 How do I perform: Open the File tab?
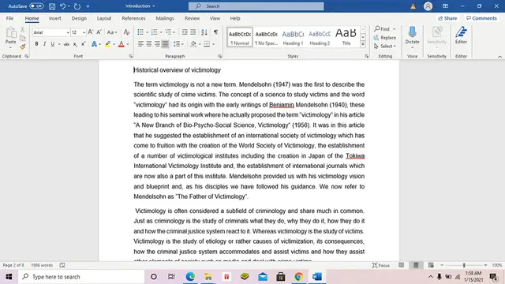coord(9,18)
